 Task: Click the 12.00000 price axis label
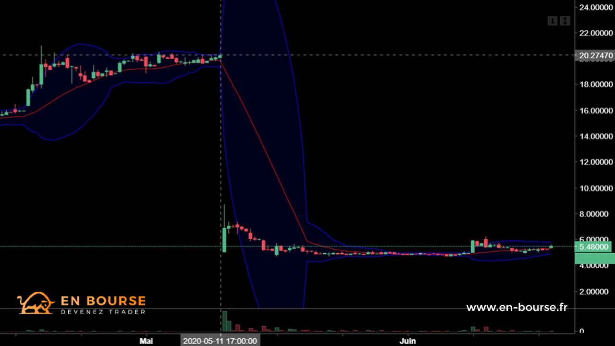click(x=596, y=162)
